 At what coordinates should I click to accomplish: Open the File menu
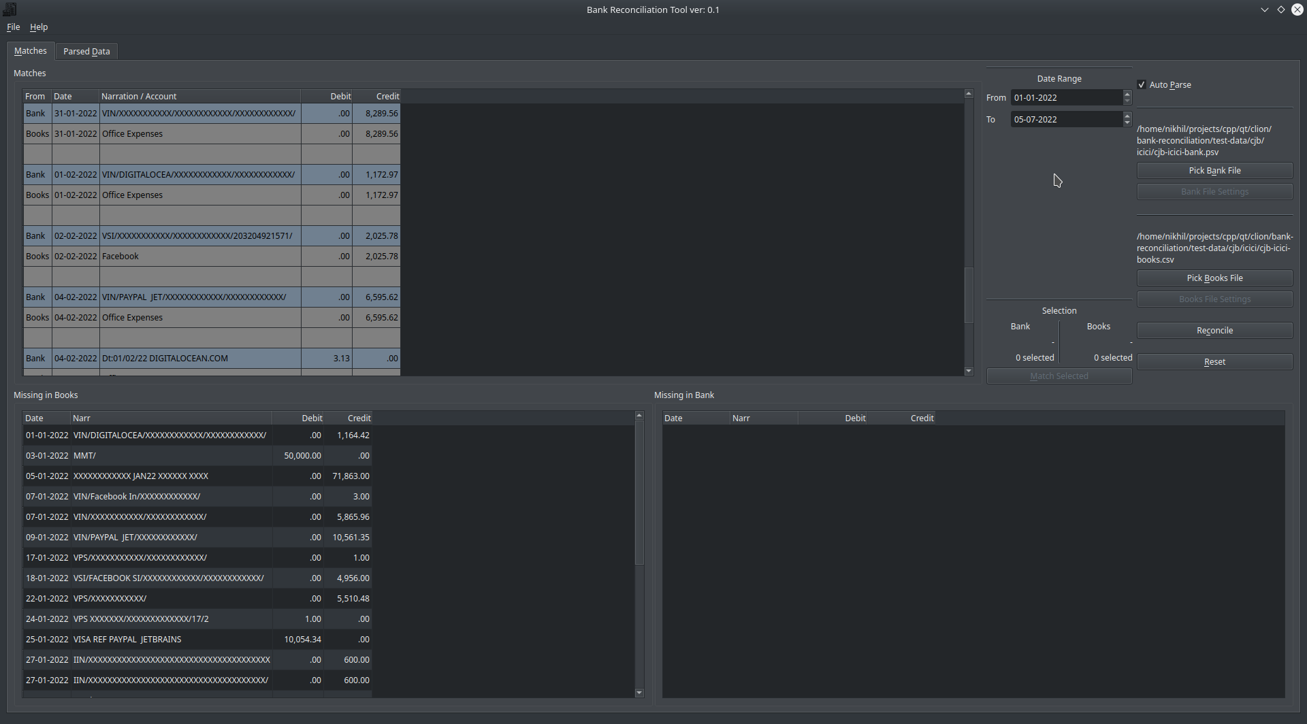pos(13,27)
